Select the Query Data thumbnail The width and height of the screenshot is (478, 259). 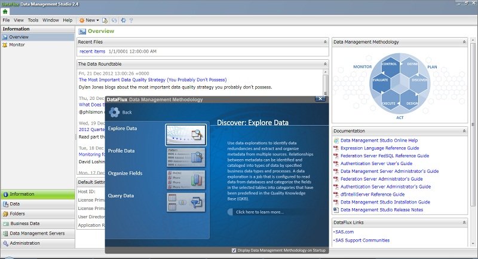(186, 202)
